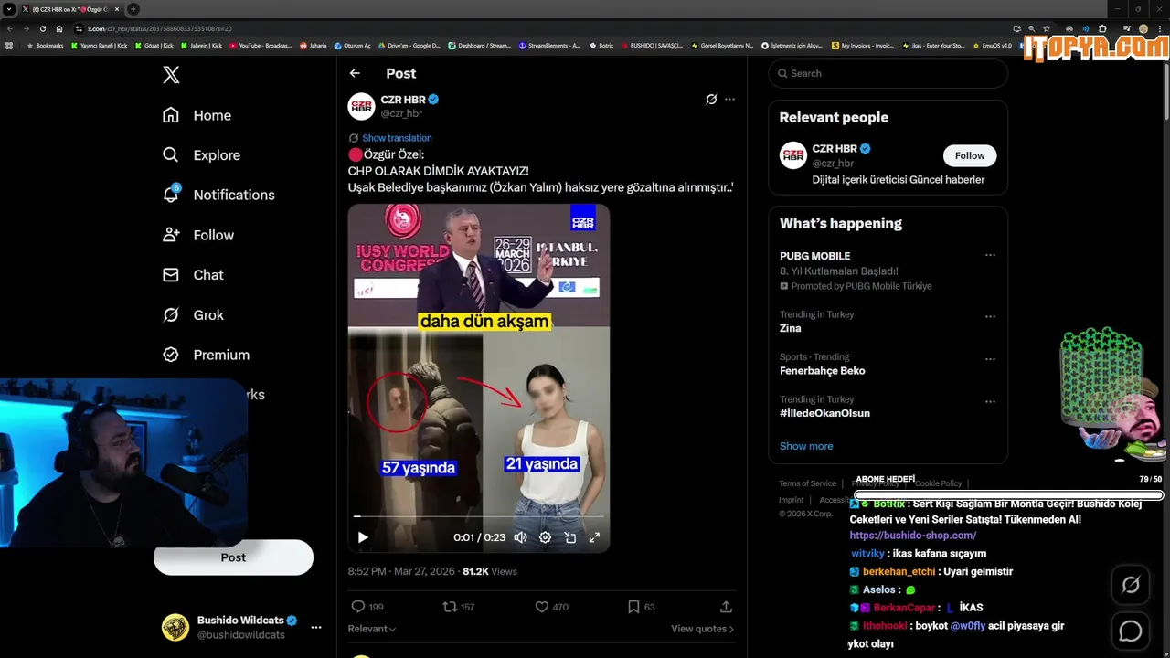Click the video progress bar
Image resolution: width=1170 pixels, height=658 pixels.
pyautogui.click(x=479, y=516)
